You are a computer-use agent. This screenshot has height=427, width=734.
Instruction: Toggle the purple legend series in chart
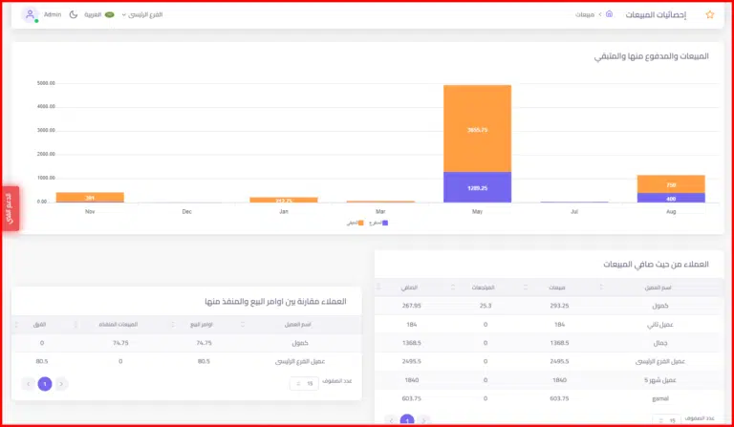[x=378, y=223]
